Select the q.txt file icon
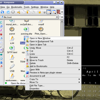 click(x=12, y=38)
